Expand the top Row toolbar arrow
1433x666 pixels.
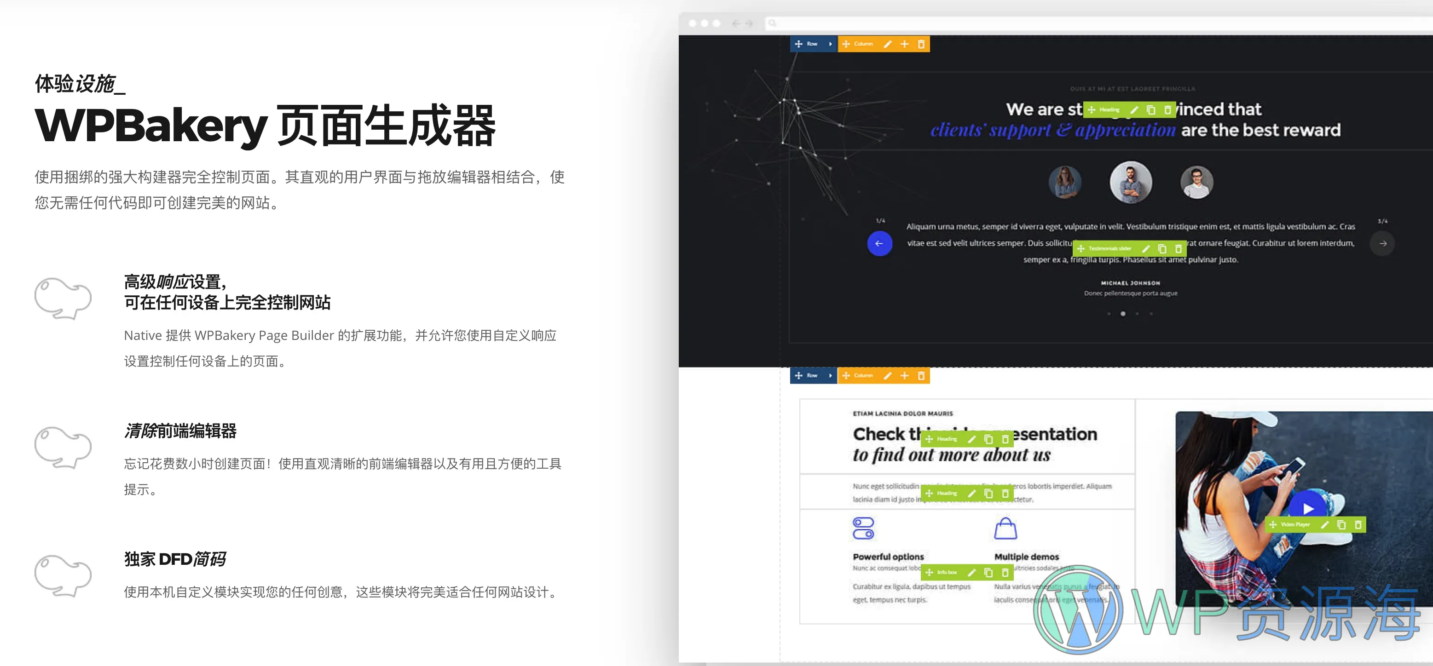point(830,44)
